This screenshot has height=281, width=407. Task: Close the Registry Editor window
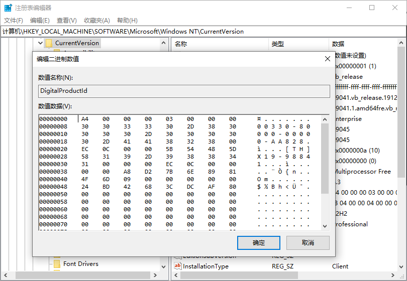395,8
